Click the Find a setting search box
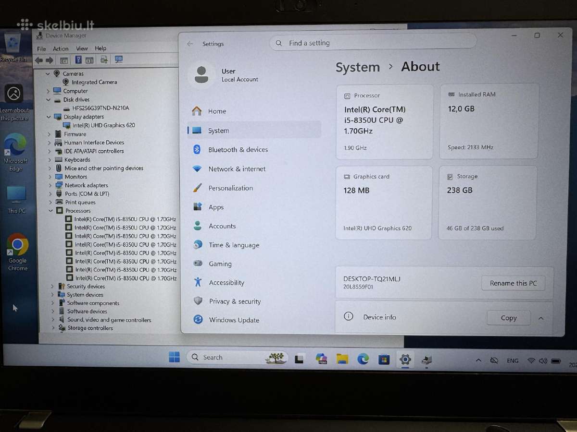Viewport: 577px width, 432px height. tap(373, 43)
